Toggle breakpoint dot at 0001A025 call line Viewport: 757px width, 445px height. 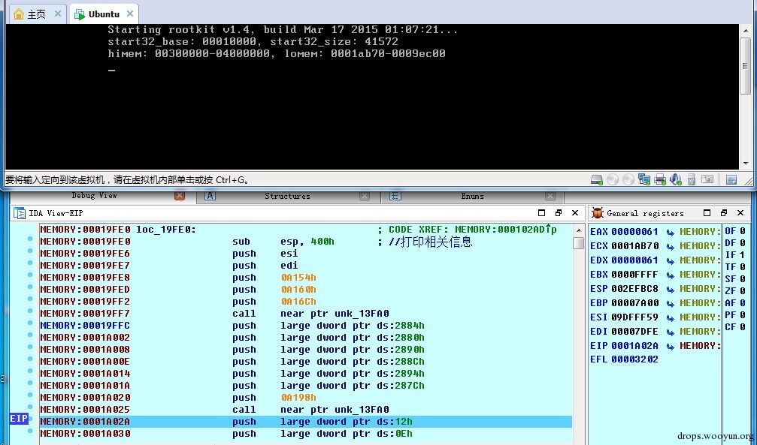(x=30, y=407)
